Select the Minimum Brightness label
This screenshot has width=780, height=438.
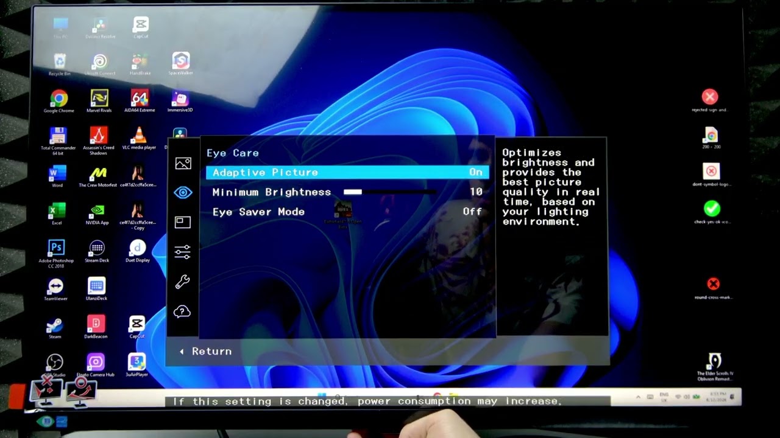(x=272, y=192)
